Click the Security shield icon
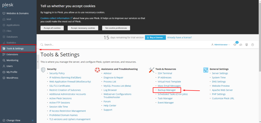This screenshot has width=261, height=123. point(43,70)
